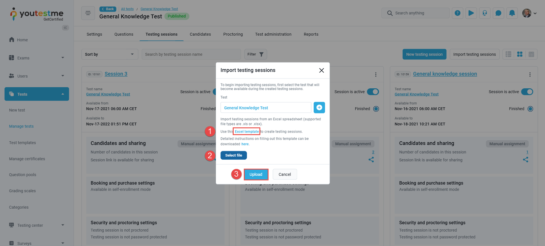
Task: Select Finished radio in General knowledge session
Action: click(530, 109)
